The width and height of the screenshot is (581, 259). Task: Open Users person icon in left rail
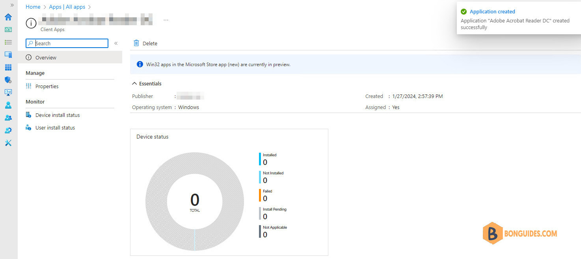pos(8,105)
